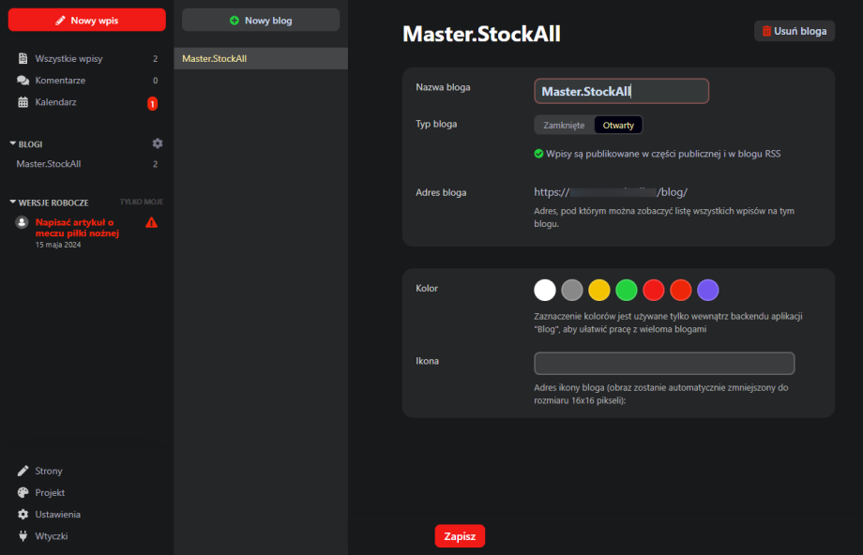
Task: Click the comments speech bubble icon
Action: coord(23,81)
